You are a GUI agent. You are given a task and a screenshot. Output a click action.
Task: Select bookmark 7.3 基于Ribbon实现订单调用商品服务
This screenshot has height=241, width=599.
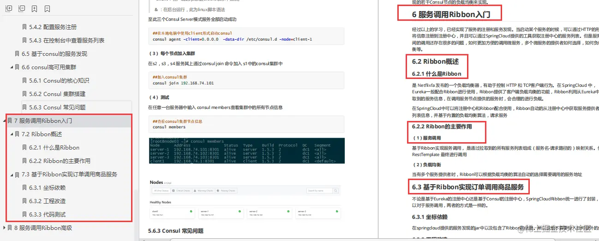69,174
